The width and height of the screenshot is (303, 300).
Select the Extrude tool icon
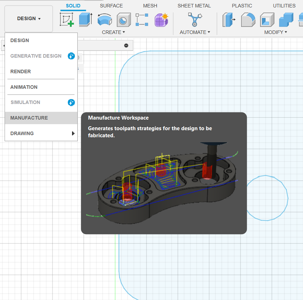click(85, 19)
